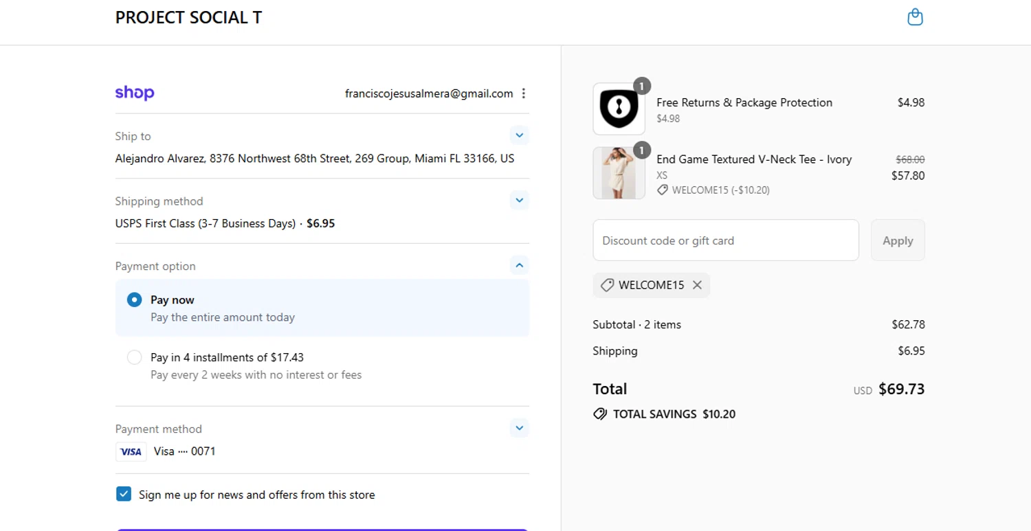The image size is (1031, 531).
Task: Click End Game Textured V-Neck Tee name
Action: [x=754, y=159]
